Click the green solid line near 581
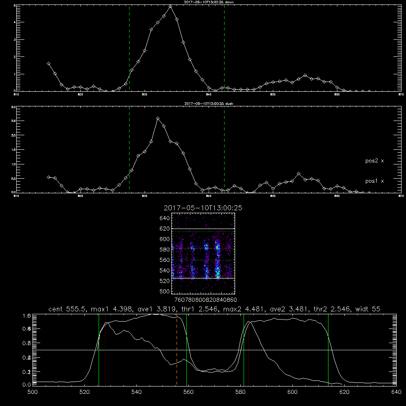The width and height of the screenshot is (406, 406). [244, 350]
